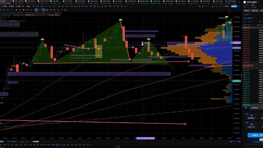Click the blue highlighted square tool icon
Screen dimensions: 263x148
point(36,10)
